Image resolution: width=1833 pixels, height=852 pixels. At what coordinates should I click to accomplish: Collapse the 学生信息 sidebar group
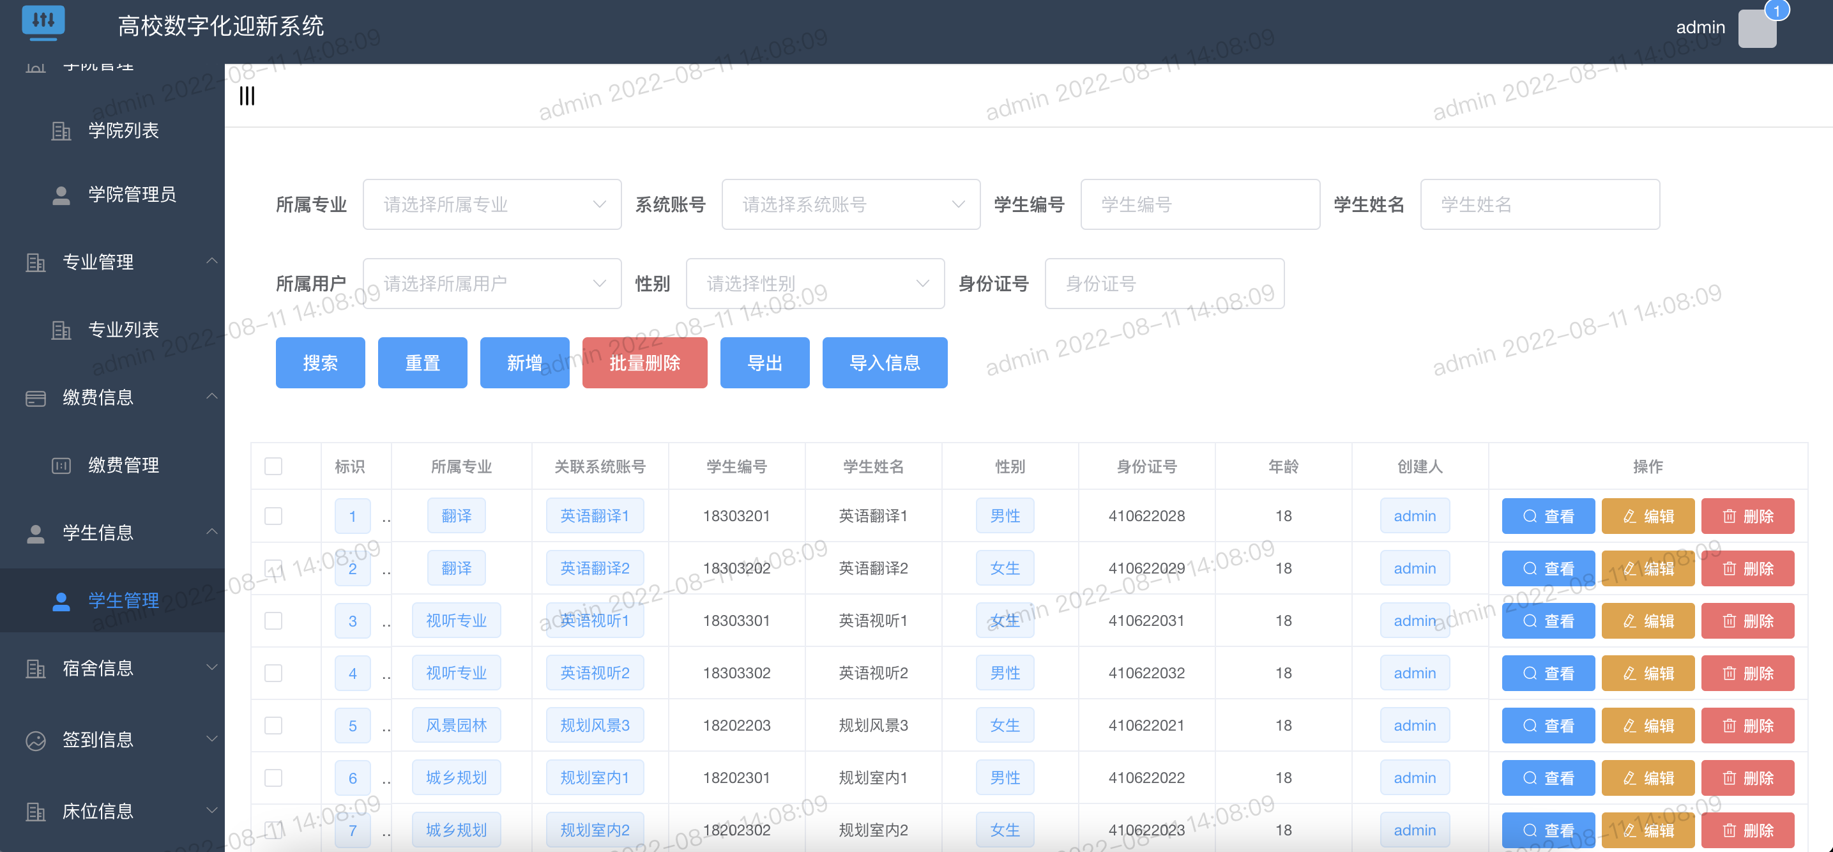211,531
